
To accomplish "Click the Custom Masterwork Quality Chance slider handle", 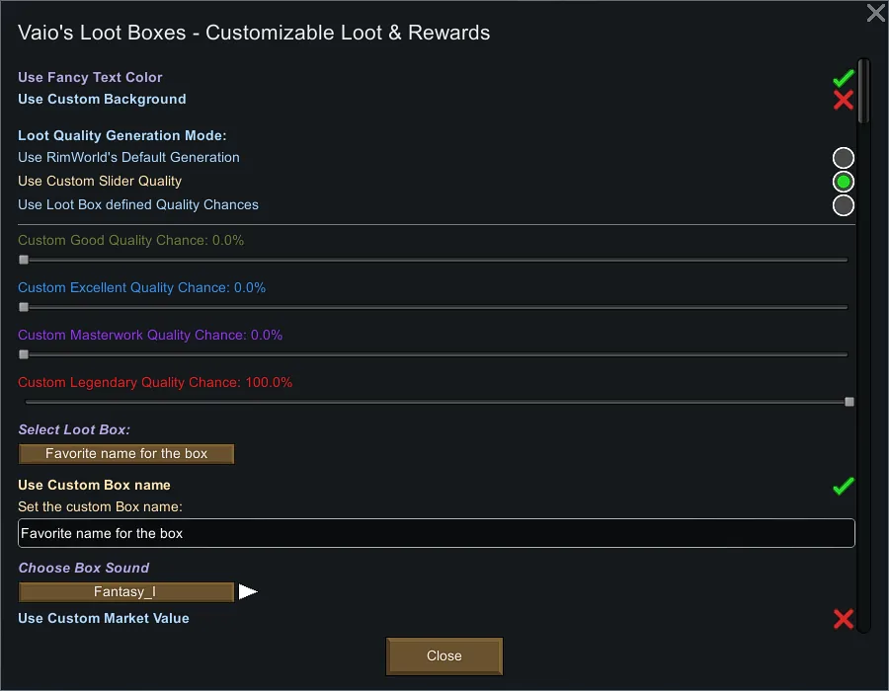I will (x=24, y=354).
